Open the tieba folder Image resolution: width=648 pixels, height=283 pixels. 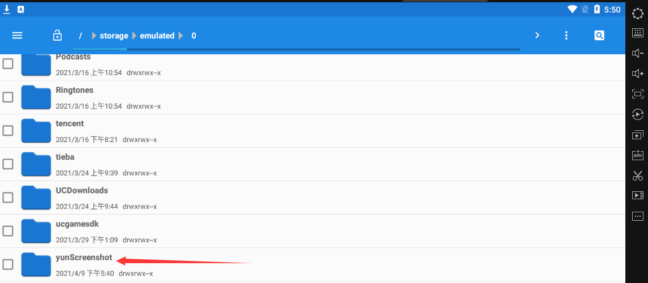65,157
